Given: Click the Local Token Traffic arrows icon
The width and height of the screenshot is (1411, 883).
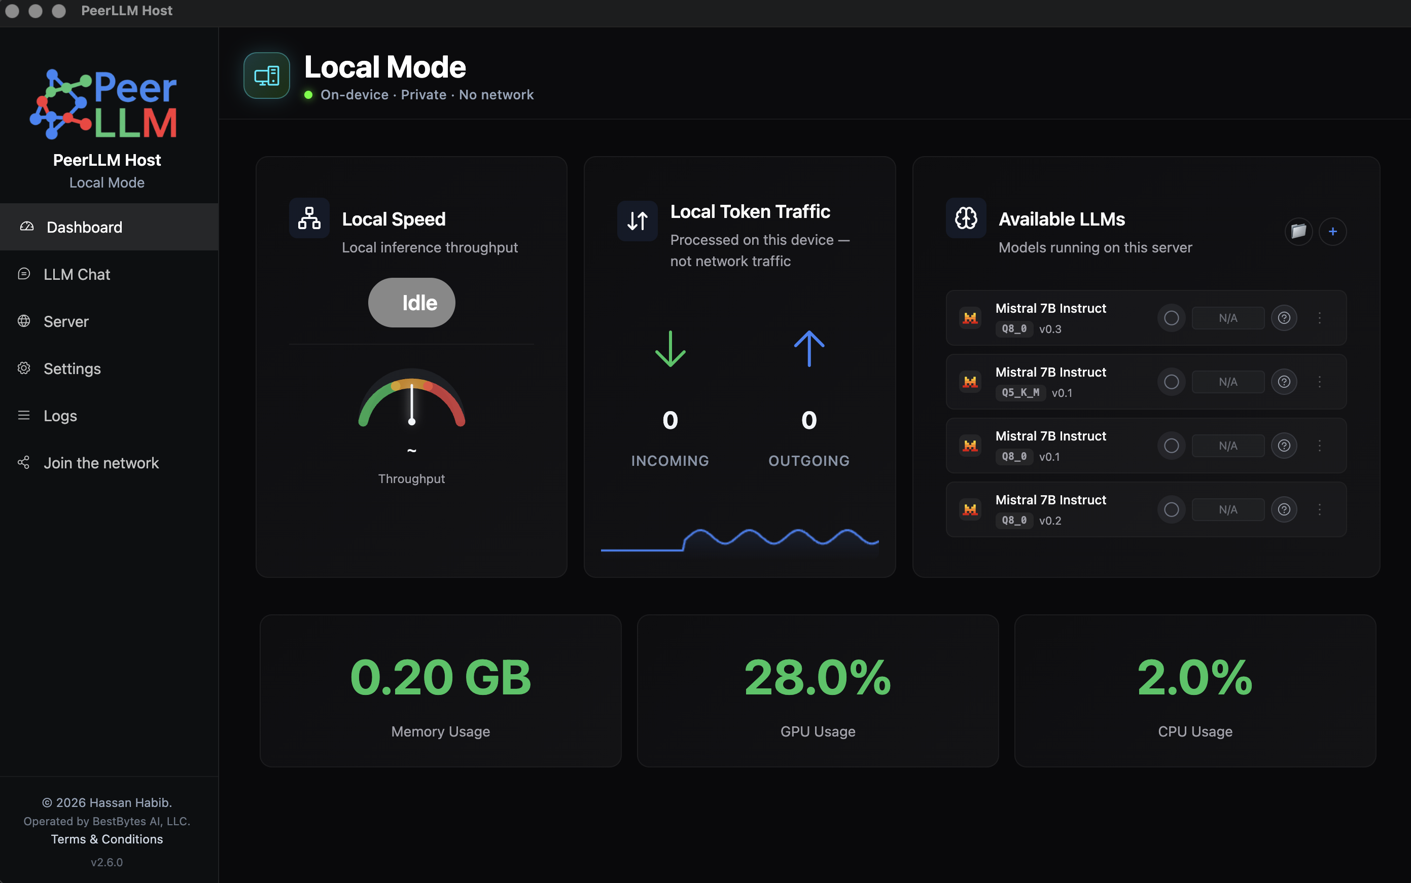Looking at the screenshot, I should [x=638, y=221].
